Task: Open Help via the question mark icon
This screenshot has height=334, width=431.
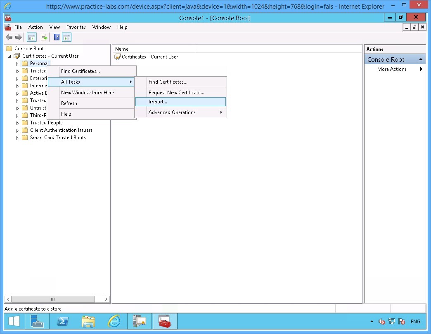Action: coord(56,37)
